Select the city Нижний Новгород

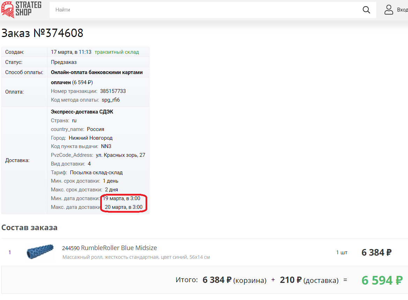90,138
